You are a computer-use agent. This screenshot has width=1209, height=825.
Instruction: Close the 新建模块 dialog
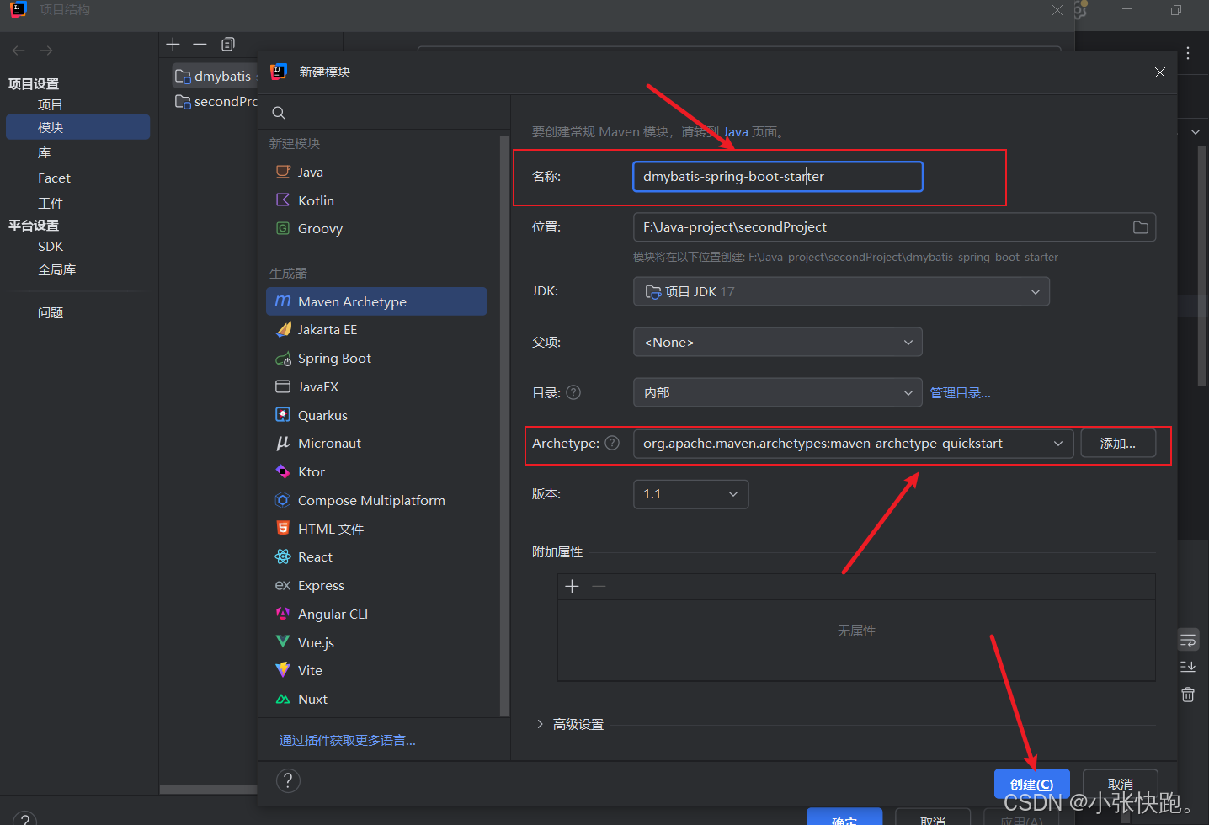(x=1159, y=72)
